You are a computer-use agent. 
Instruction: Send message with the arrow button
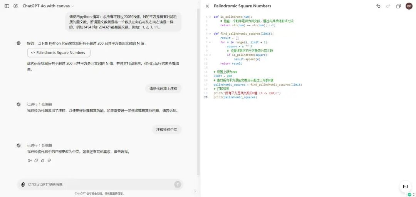178,184
